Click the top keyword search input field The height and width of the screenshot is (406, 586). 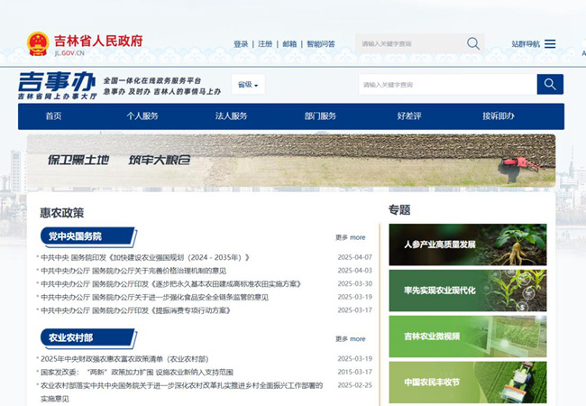pos(410,43)
